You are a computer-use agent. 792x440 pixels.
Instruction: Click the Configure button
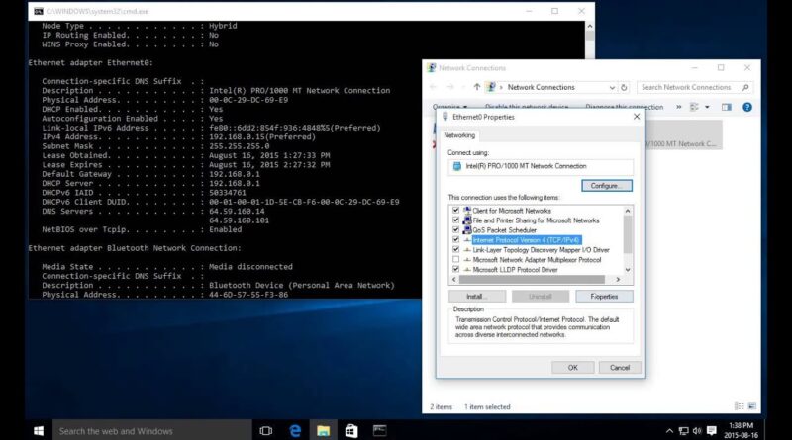607,186
